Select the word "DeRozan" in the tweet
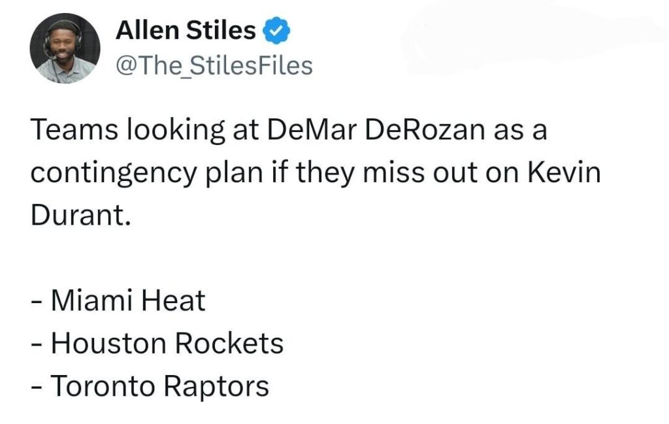This screenshot has height=424, width=669. 426,131
